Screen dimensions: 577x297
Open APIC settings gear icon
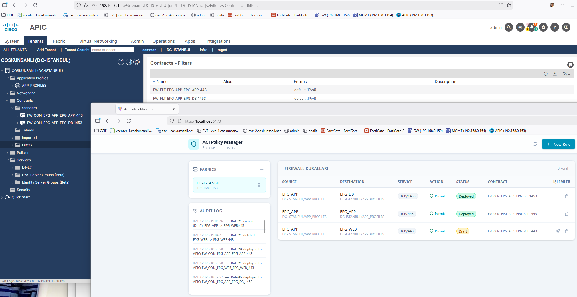[x=543, y=27]
